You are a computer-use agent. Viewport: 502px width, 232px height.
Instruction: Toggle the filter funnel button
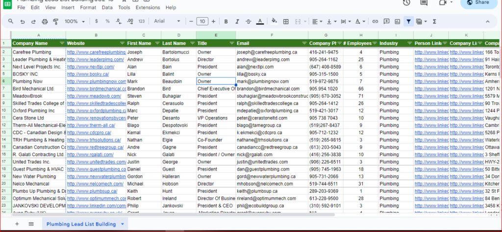pos(408,22)
